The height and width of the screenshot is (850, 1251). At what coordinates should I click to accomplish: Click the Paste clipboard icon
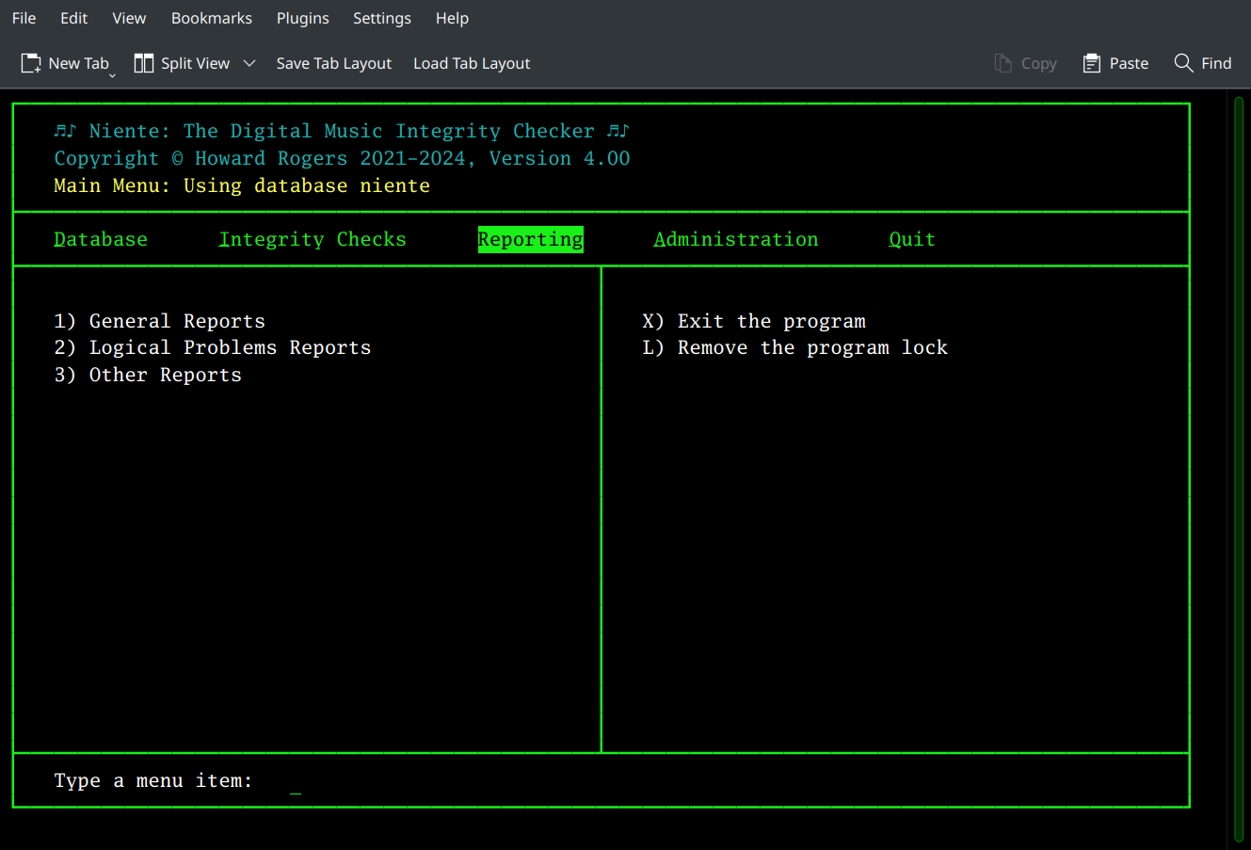1091,62
